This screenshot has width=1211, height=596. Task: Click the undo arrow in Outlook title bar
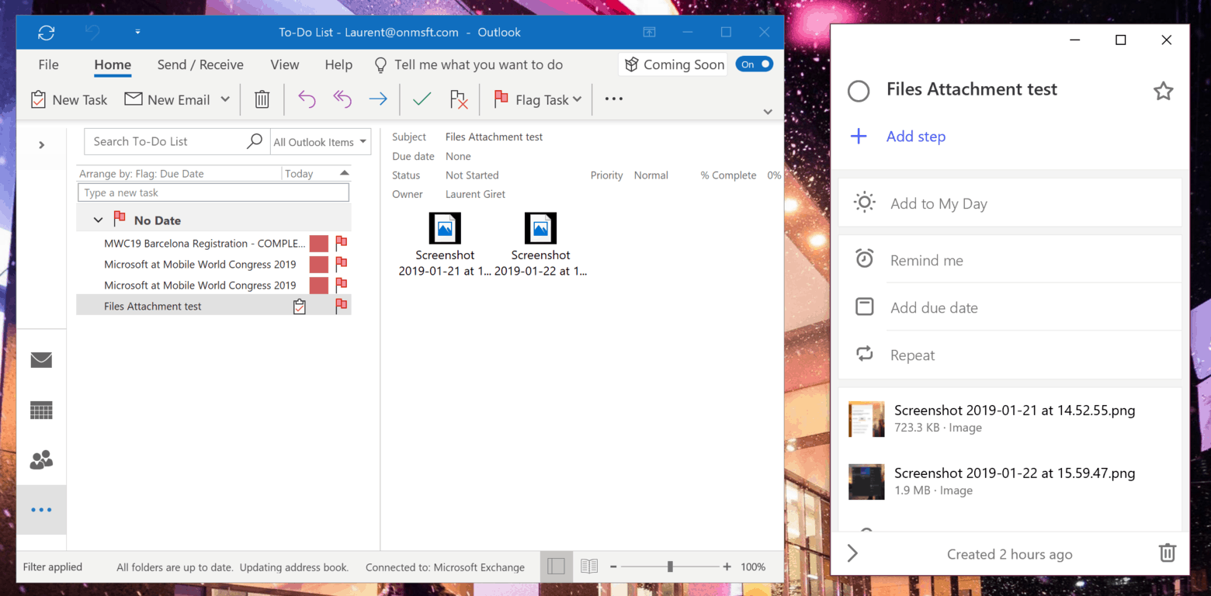click(92, 33)
